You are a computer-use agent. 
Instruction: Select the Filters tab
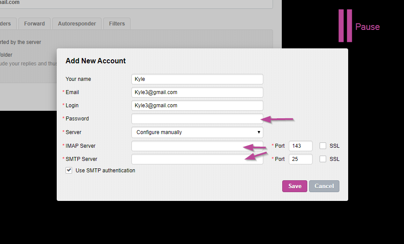click(x=117, y=24)
